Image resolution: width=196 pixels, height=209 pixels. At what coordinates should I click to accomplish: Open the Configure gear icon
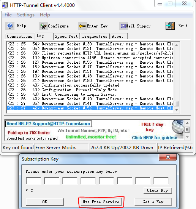pos(43,26)
